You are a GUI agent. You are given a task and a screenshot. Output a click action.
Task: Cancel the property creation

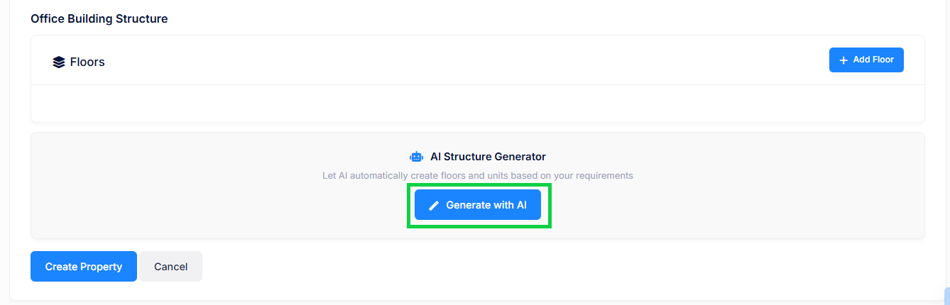[x=170, y=267]
